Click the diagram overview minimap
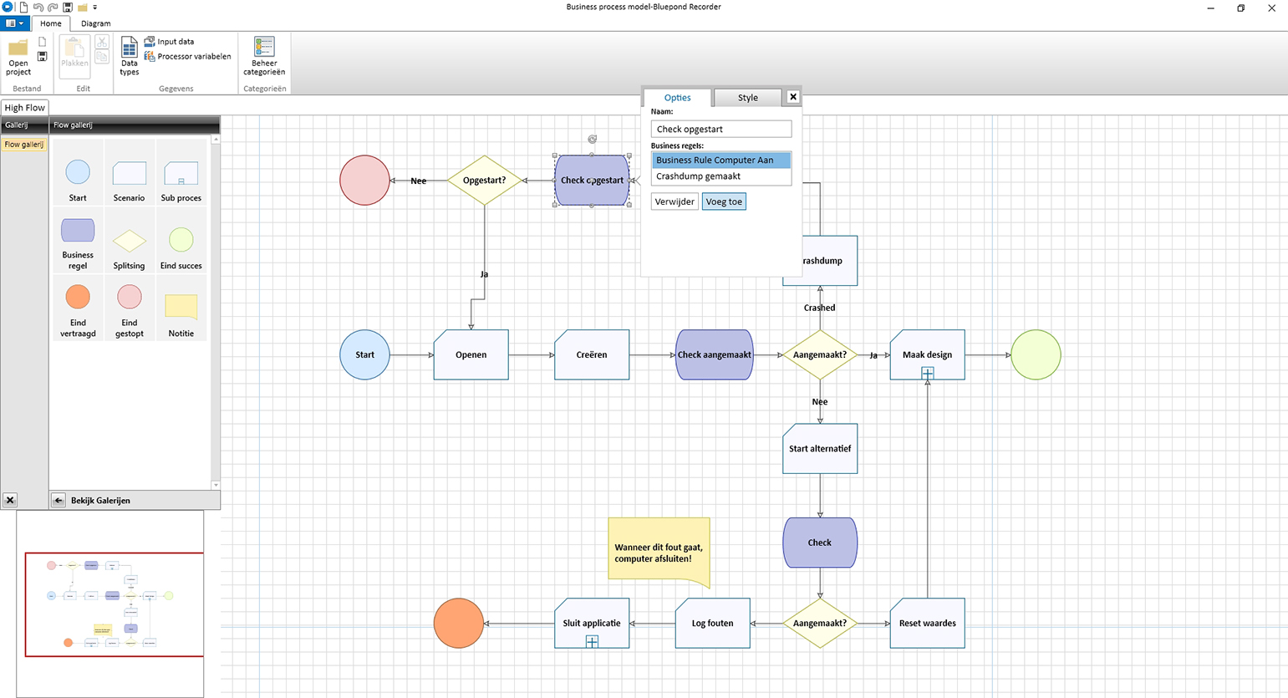 [x=110, y=604]
